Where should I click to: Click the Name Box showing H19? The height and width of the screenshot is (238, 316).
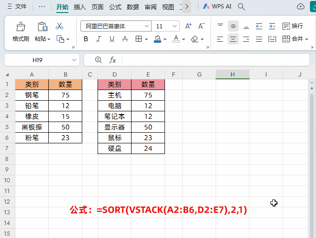click(x=38, y=60)
